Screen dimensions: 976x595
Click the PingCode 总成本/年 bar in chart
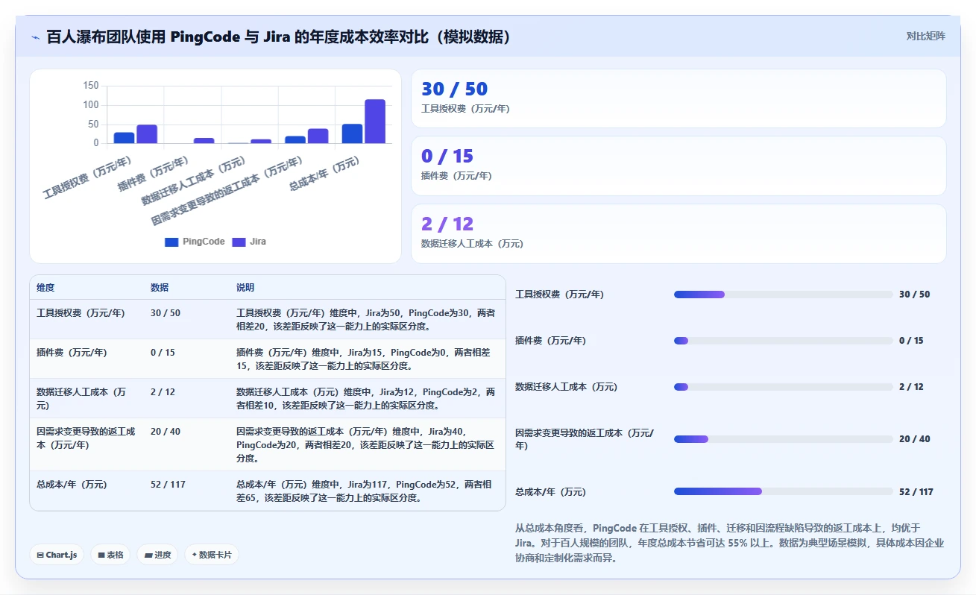pos(352,133)
